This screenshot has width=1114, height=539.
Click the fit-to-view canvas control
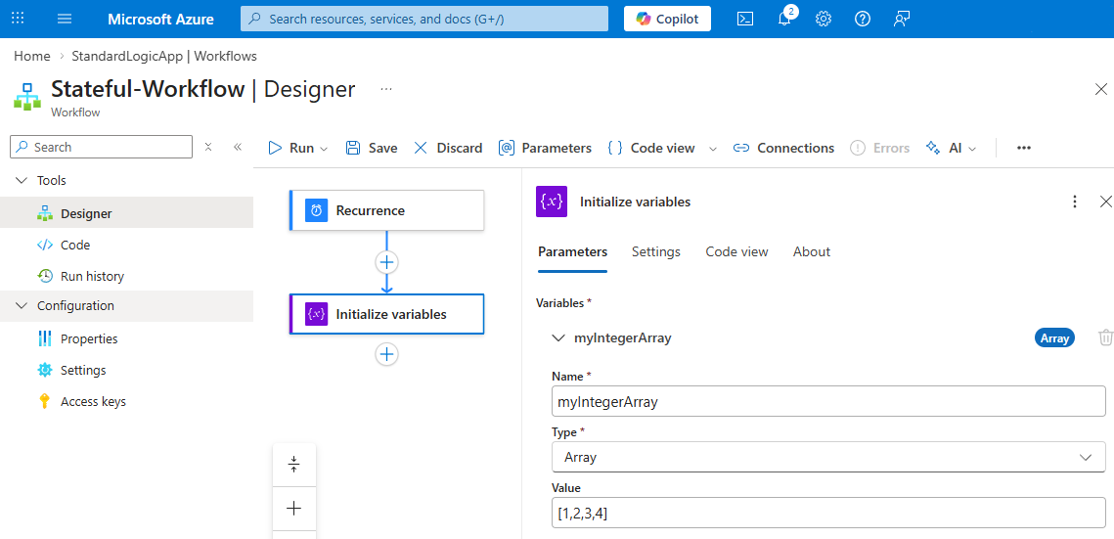(x=294, y=466)
